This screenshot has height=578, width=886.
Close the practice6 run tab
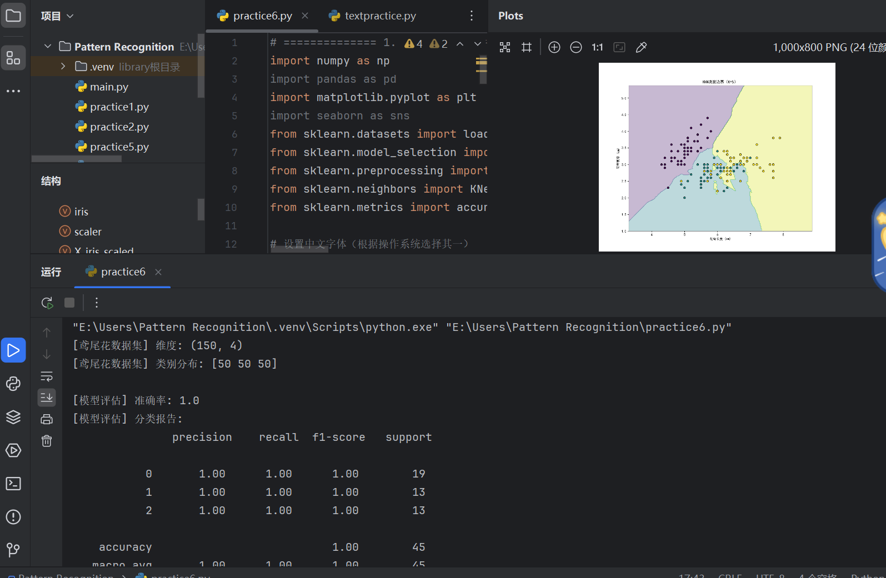[158, 272]
